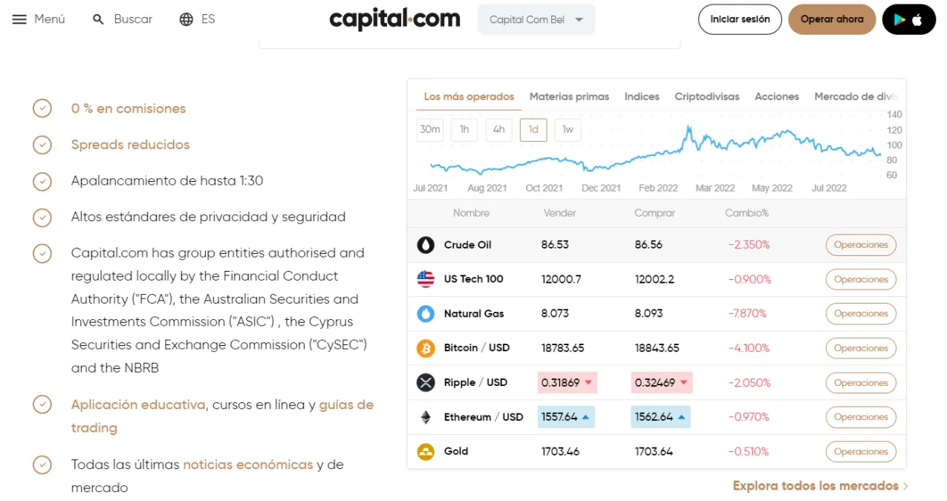This screenshot has height=501, width=947.
Task: Click Gold buy price 1703.64
Action: tap(654, 451)
